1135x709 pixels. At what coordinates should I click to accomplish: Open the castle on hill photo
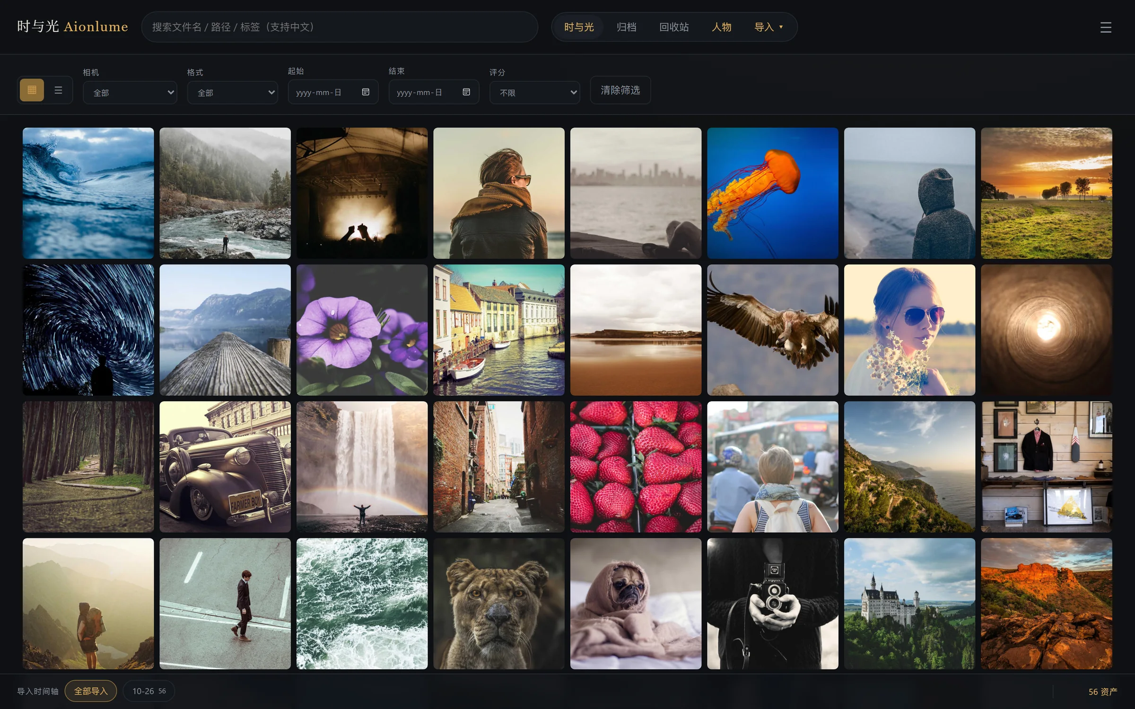point(909,604)
